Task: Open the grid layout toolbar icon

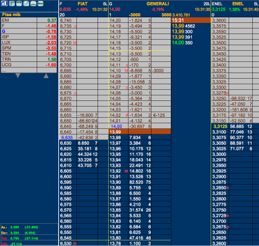Action: coord(12,3)
